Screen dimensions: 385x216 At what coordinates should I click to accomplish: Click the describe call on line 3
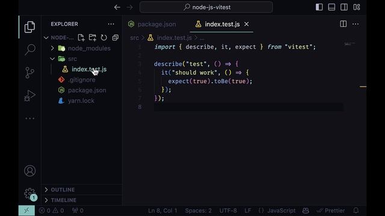click(x=168, y=64)
